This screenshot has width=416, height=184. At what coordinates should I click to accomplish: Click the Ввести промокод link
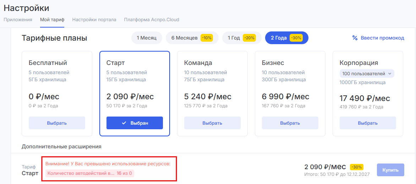382,38
